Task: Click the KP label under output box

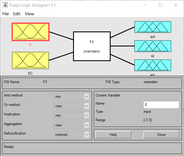Action: [153, 37]
